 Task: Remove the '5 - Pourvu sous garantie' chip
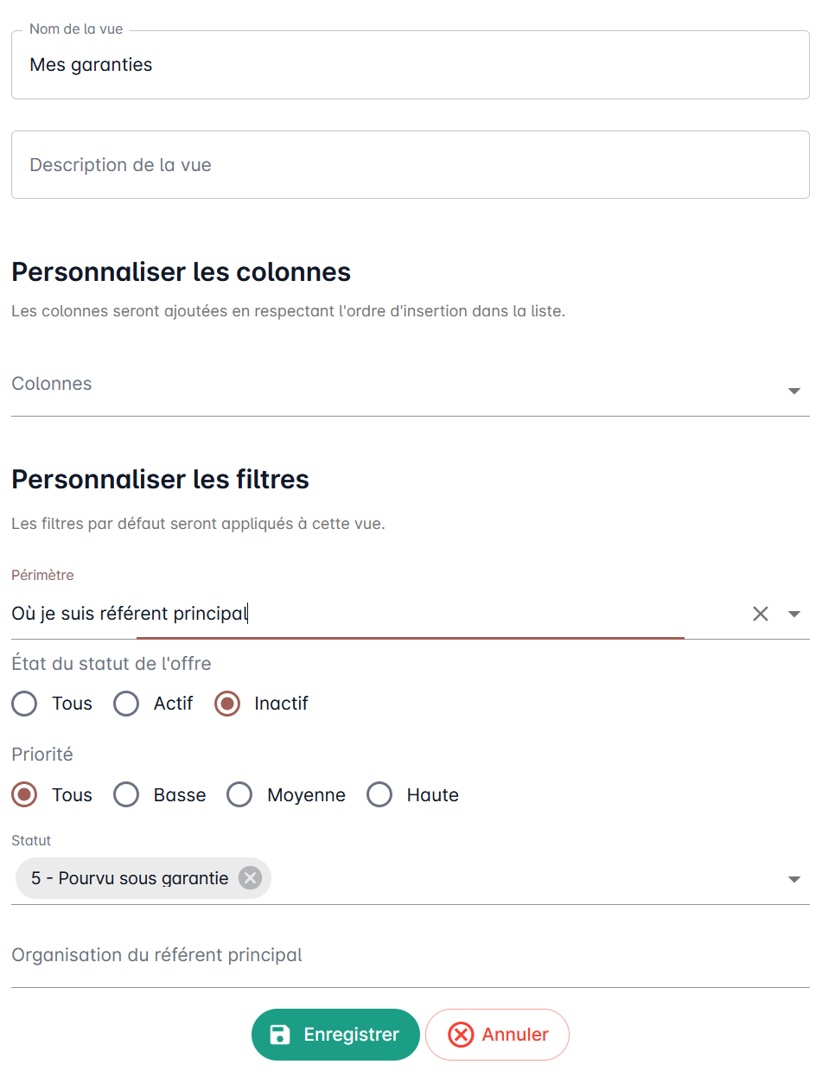pos(250,878)
